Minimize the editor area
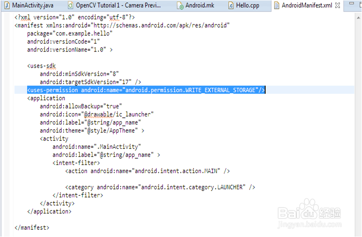The height and width of the screenshot is (237, 362). (352, 4)
